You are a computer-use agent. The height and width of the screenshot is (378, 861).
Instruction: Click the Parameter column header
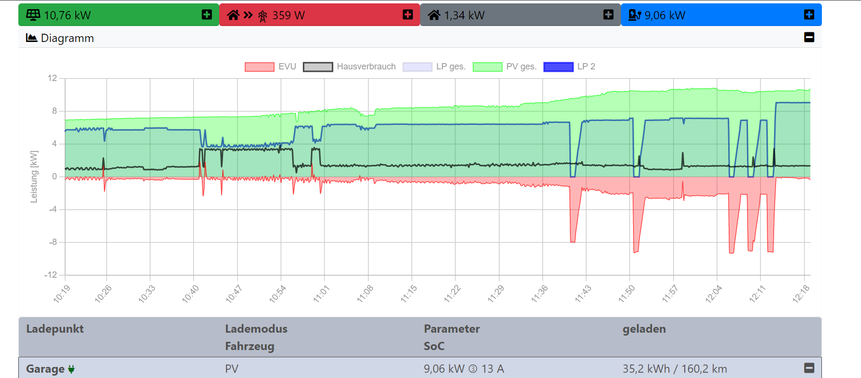coord(452,329)
